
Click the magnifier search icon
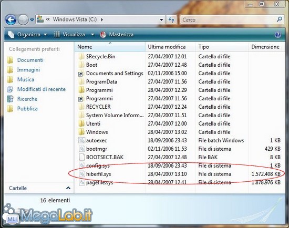[x=280, y=19]
